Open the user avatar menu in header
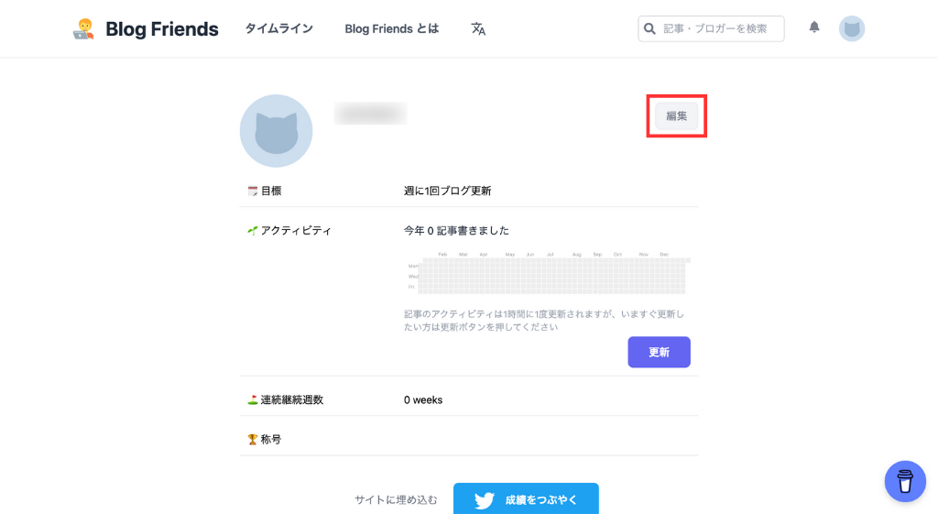The width and height of the screenshot is (938, 514). (x=852, y=28)
